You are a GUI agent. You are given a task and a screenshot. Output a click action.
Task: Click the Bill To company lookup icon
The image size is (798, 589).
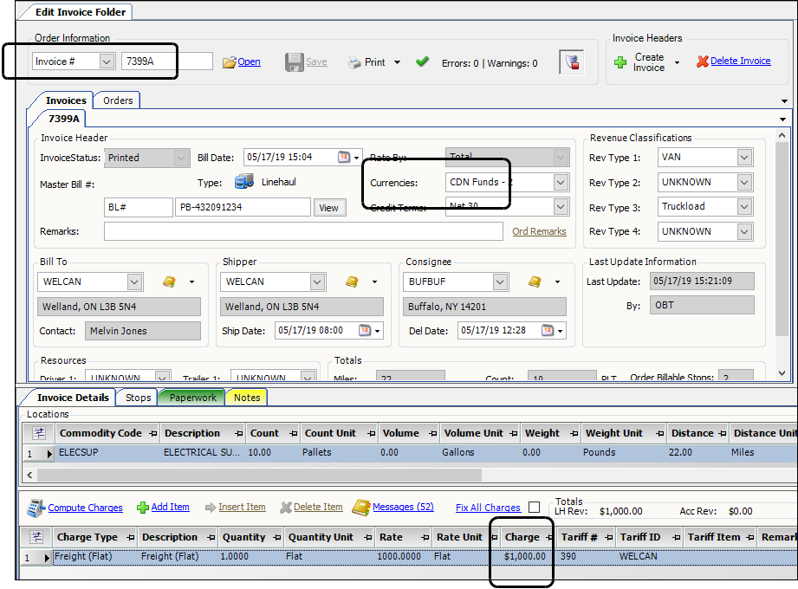coord(169,282)
